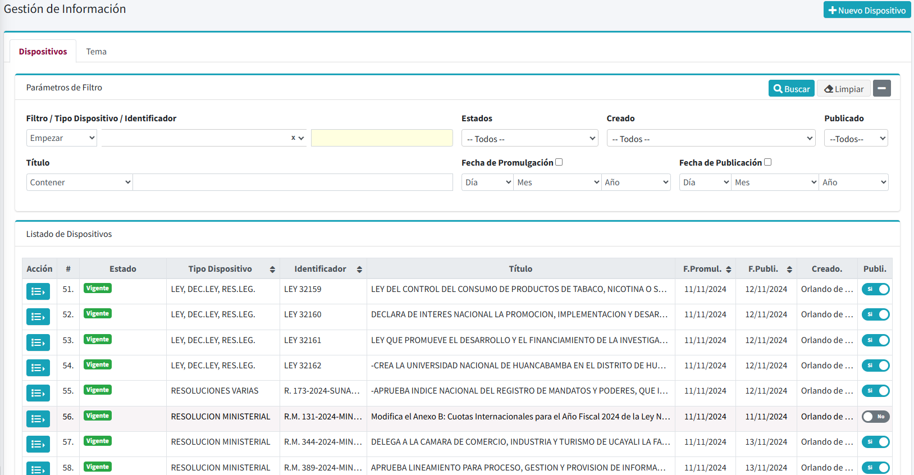Open action menu for row 56
Screen dimensions: 914x475
pos(38,419)
